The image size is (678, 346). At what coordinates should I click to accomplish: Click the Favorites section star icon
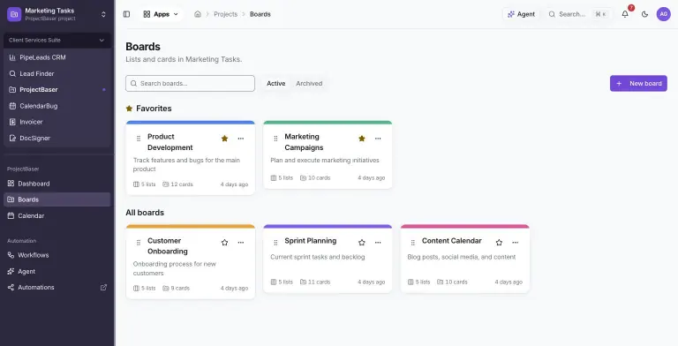(129, 109)
